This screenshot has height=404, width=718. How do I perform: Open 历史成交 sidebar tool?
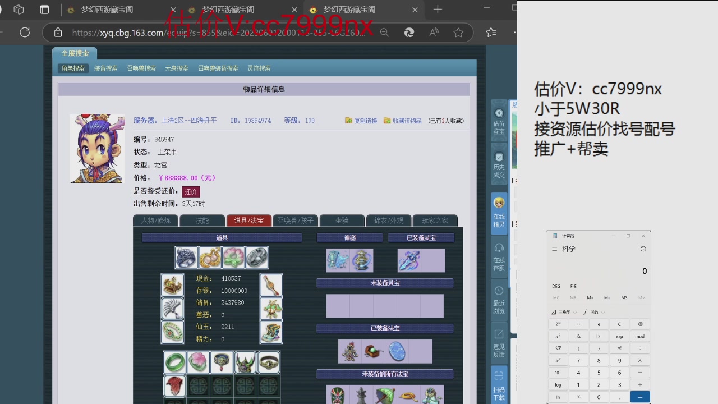499,165
